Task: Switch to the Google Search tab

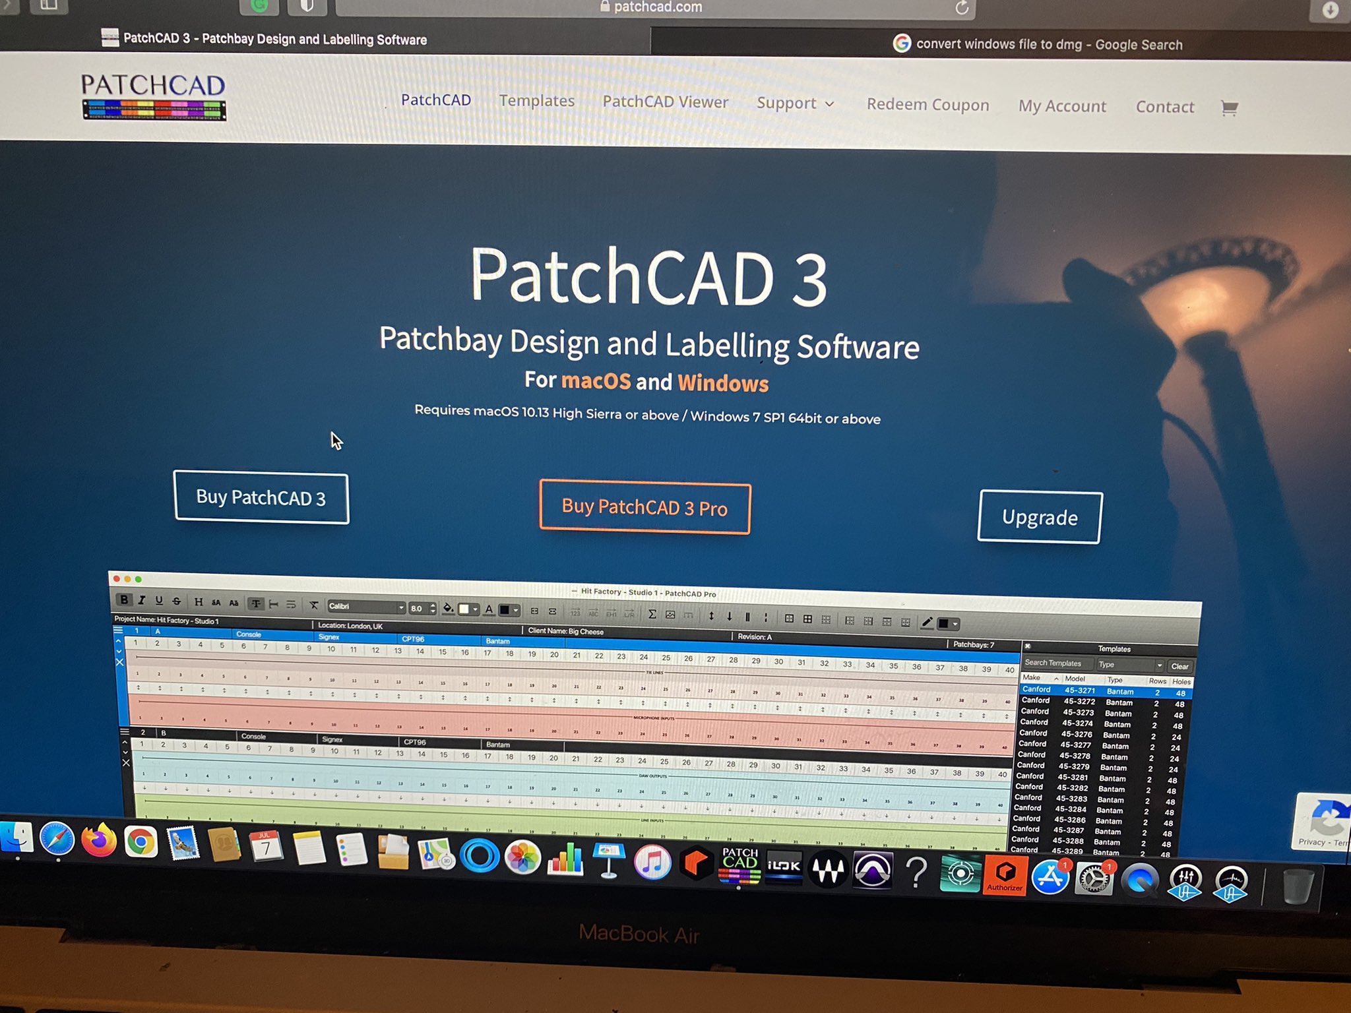Action: pyautogui.click(x=1049, y=44)
